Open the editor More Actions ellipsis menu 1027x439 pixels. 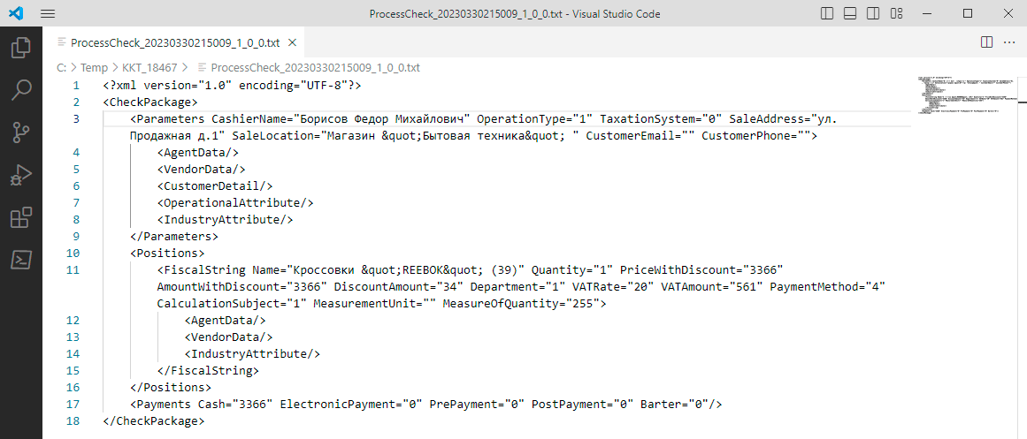coord(1008,42)
